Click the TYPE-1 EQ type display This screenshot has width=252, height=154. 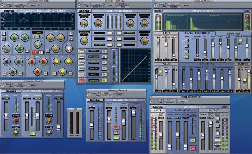click(37, 32)
